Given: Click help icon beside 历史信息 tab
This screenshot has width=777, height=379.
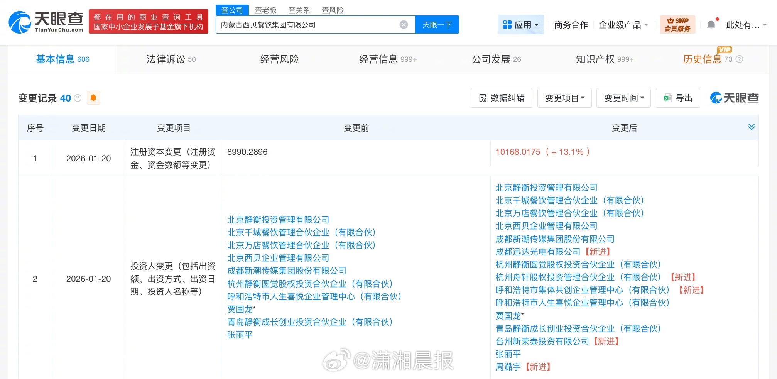Looking at the screenshot, I should 739,59.
